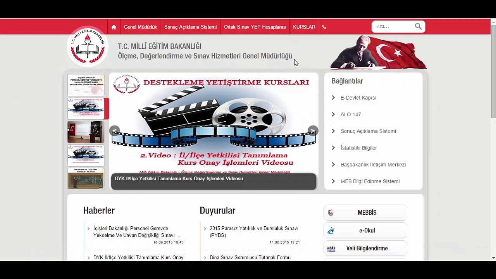Image resolution: width=496 pixels, height=279 pixels.
Task: Select the fourth slider thumbnail with film reel
Action: point(86,155)
